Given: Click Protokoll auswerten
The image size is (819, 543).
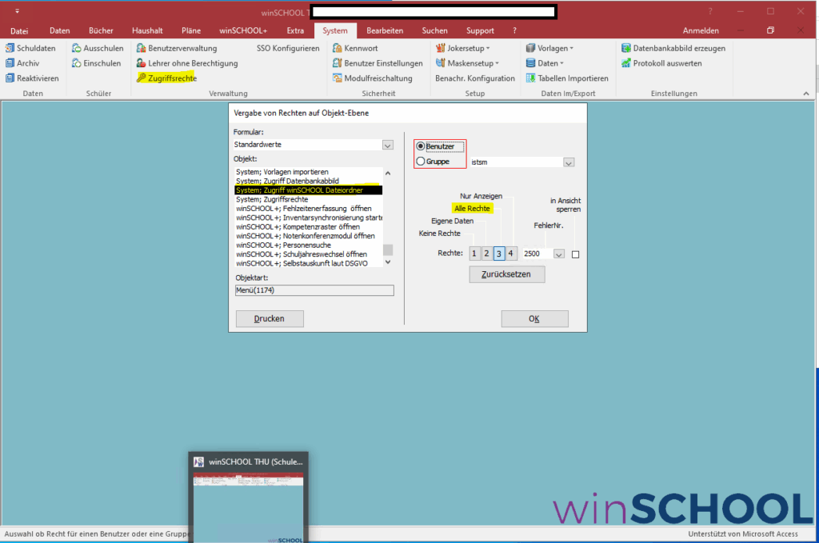Looking at the screenshot, I should pyautogui.click(x=661, y=63).
